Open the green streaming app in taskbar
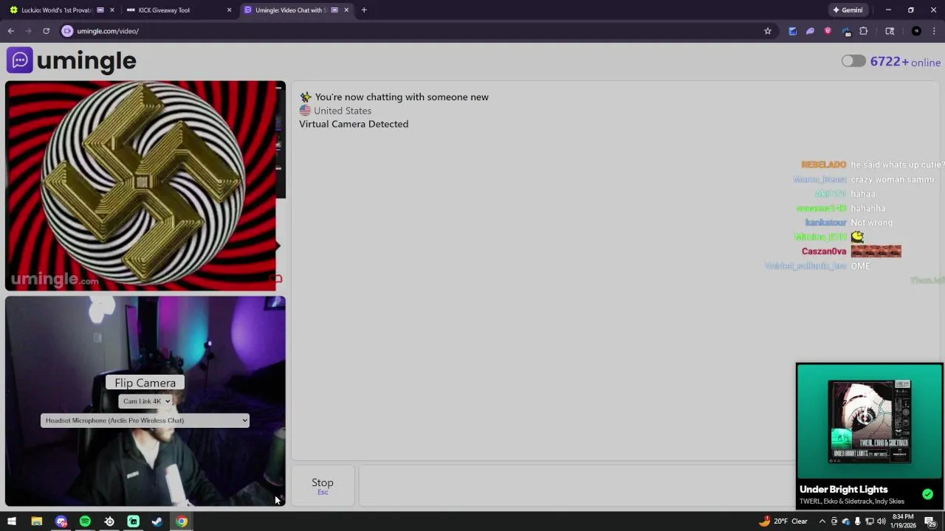This screenshot has height=531, width=945. tap(134, 521)
